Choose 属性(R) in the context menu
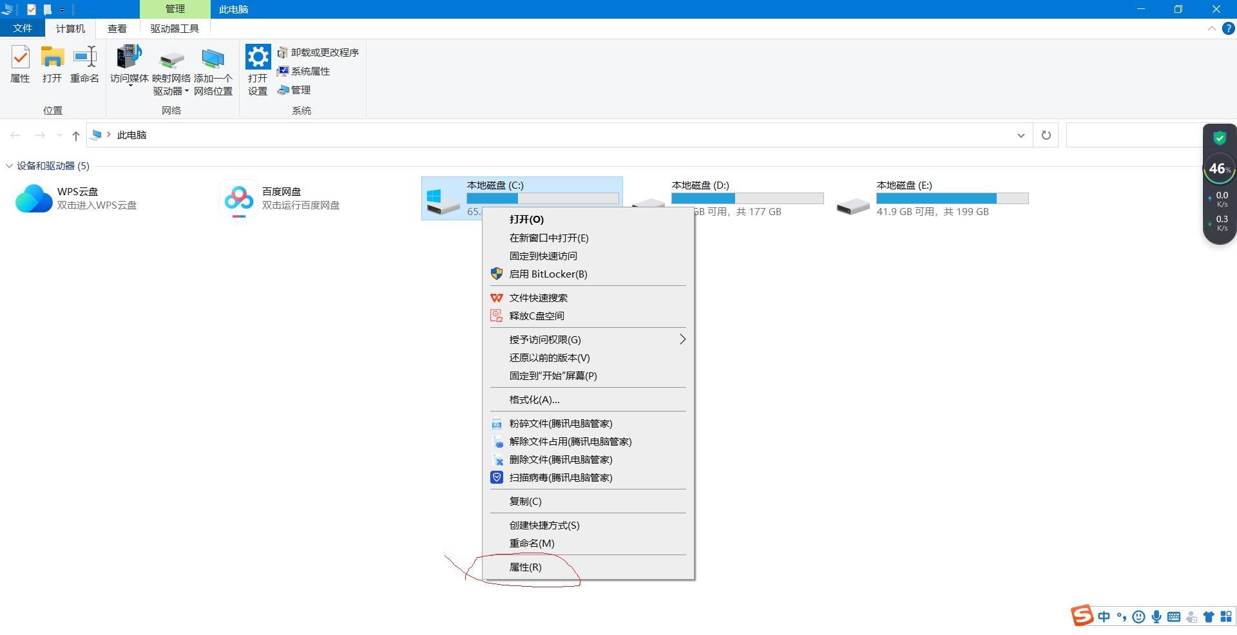1237x635 pixels. pyautogui.click(x=588, y=567)
